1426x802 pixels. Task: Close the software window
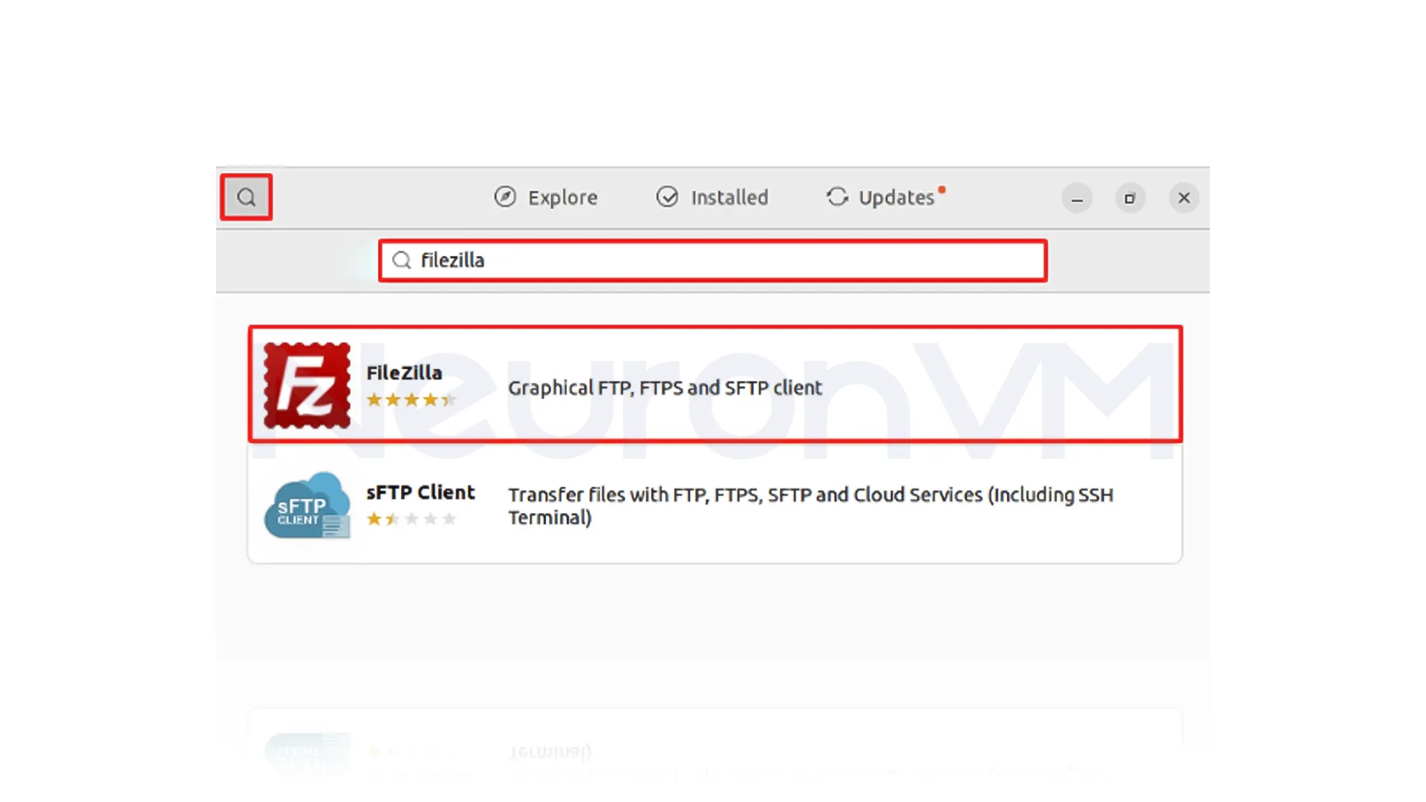[x=1184, y=198]
